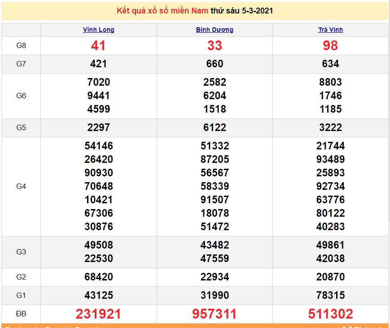The width and height of the screenshot is (390, 328).
Task: Click the results title dated 5-3-2021
Action: (195, 11)
